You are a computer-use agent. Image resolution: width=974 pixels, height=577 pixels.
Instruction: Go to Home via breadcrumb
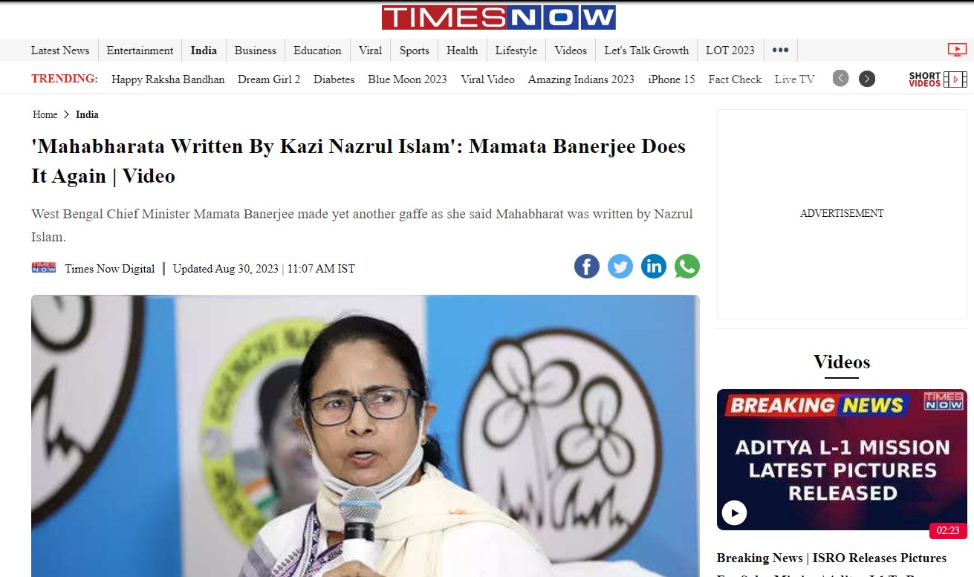[45, 114]
